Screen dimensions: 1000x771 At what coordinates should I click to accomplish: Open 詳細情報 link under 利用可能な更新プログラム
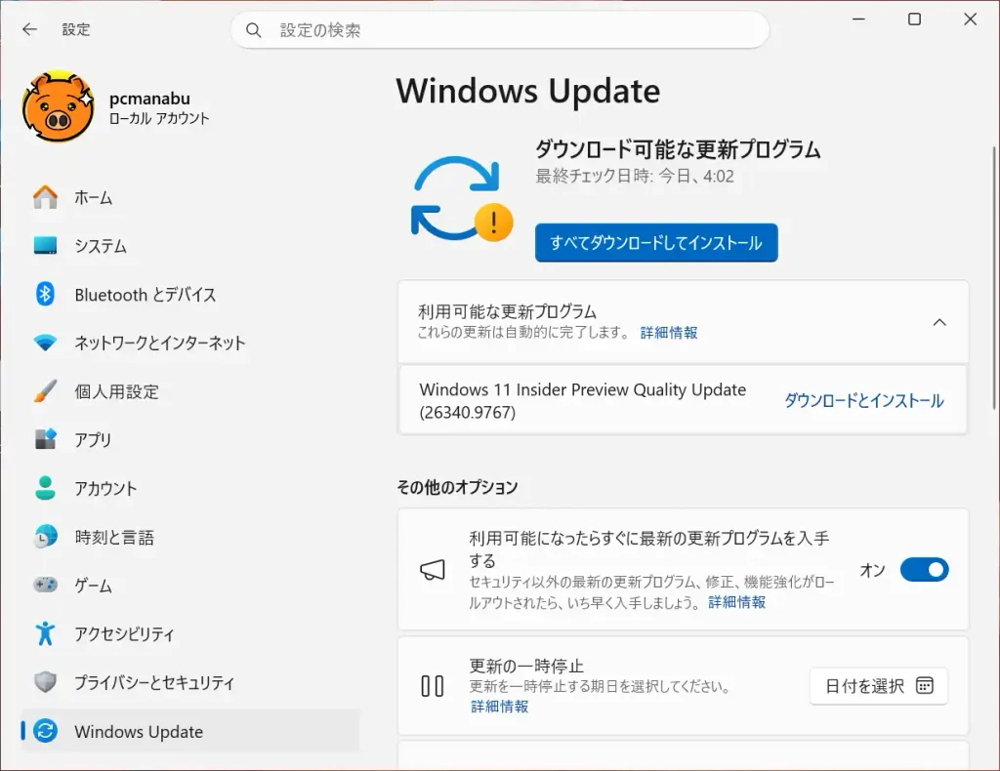click(668, 333)
